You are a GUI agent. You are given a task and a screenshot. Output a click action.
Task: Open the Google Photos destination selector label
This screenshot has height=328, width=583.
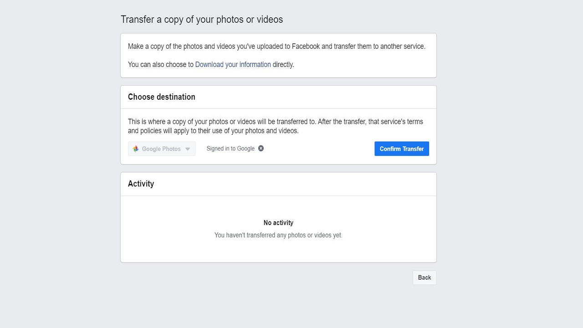[161, 149]
